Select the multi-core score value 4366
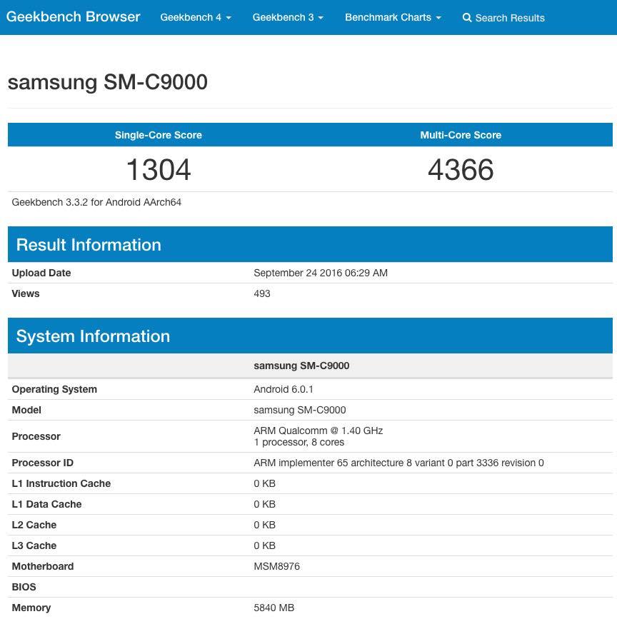The height and width of the screenshot is (629, 617). tap(461, 170)
